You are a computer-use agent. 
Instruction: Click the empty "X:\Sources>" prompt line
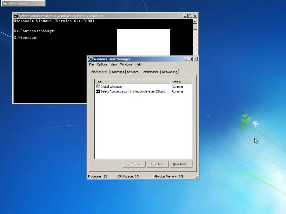(26, 38)
